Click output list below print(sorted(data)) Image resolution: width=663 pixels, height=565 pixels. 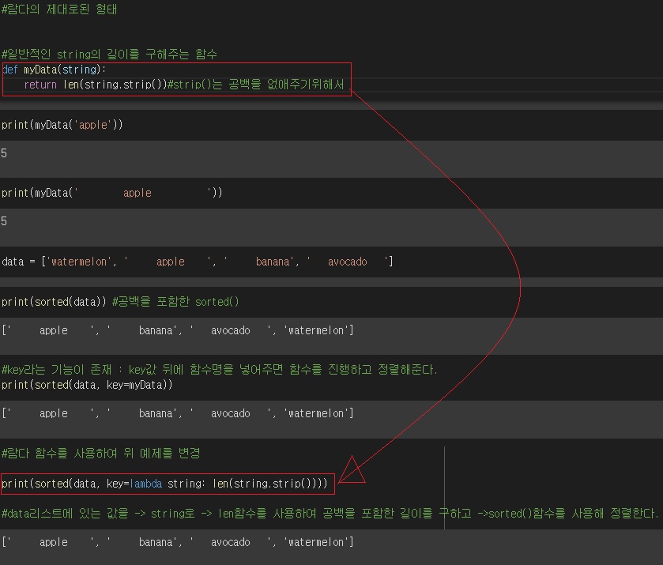[178, 330]
